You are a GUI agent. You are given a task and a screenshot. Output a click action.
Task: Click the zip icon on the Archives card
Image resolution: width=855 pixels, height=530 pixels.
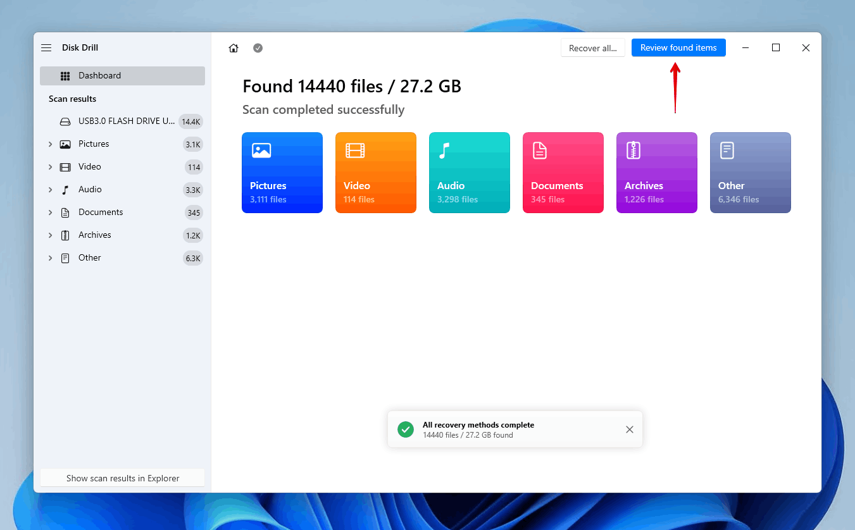[x=633, y=151]
